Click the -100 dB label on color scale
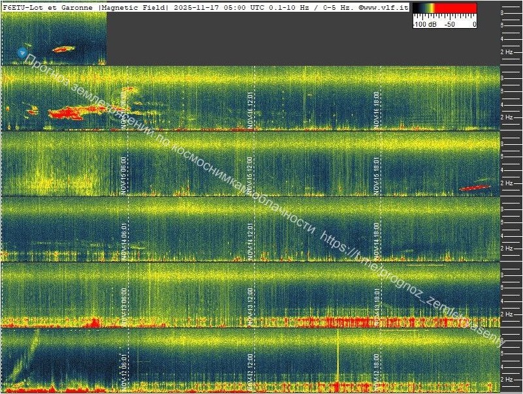This screenshot has width=523, height=394. click(x=425, y=24)
